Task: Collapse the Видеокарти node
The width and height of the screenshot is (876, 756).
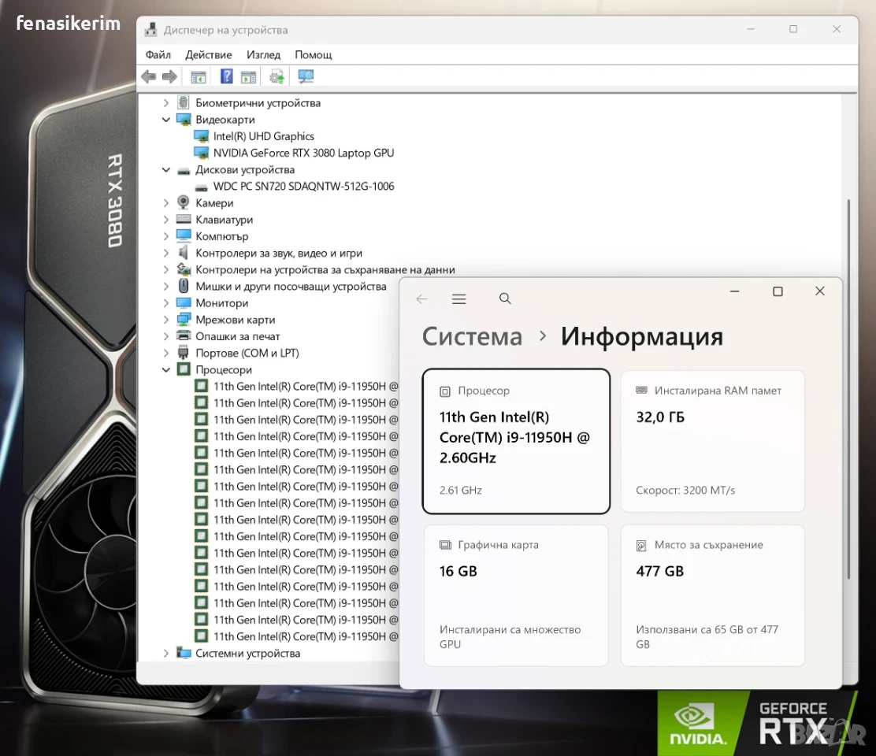Action: 166,120
